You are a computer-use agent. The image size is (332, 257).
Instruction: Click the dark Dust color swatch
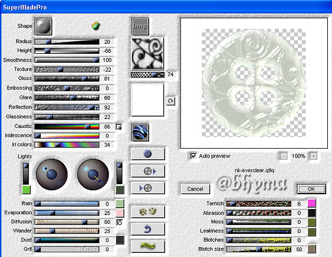point(120,240)
